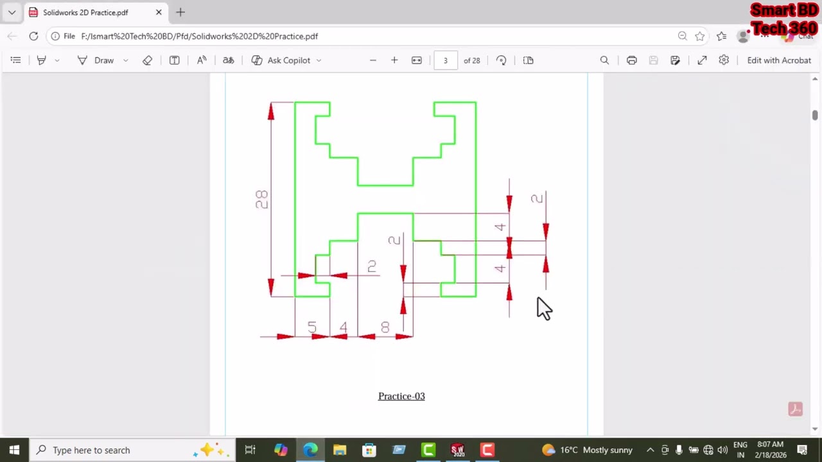822x462 pixels.
Task: Click the address bar URL
Action: pos(200,37)
